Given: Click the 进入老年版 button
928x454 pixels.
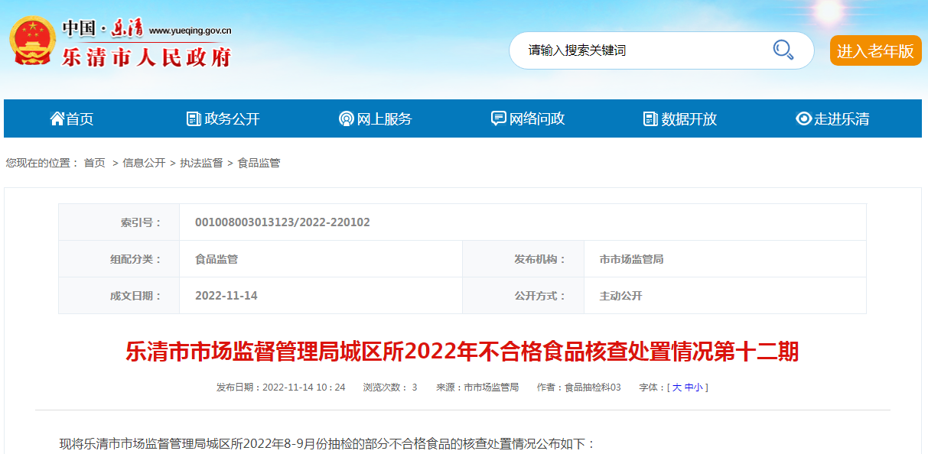Looking at the screenshot, I should tap(876, 50).
